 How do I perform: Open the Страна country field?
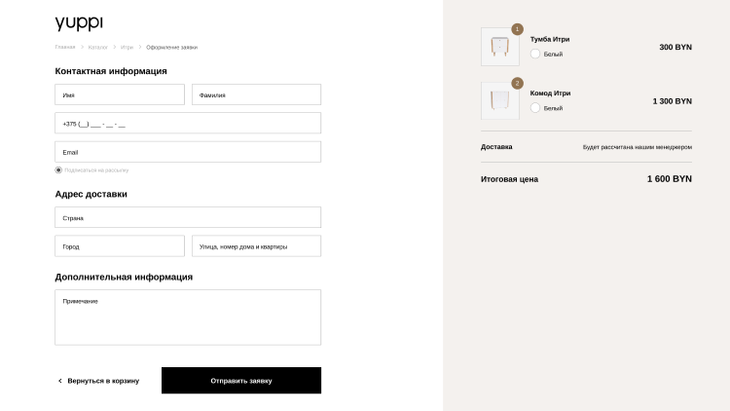pos(188,217)
